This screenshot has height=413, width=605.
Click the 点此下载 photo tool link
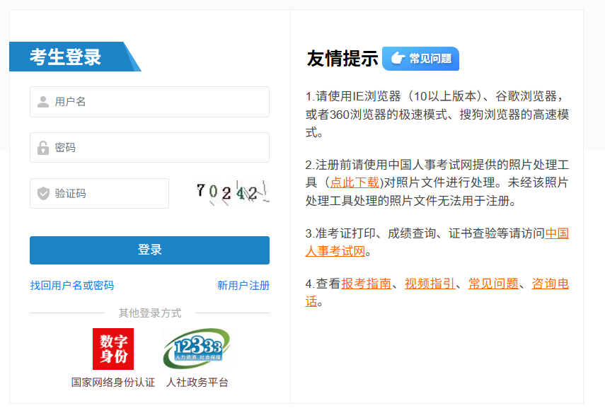pyautogui.click(x=355, y=182)
